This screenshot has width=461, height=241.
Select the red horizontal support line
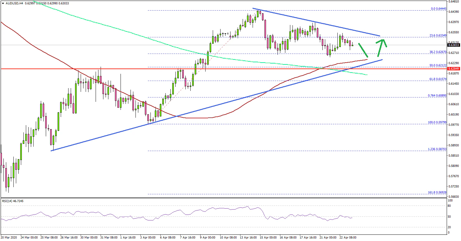click(x=218, y=69)
